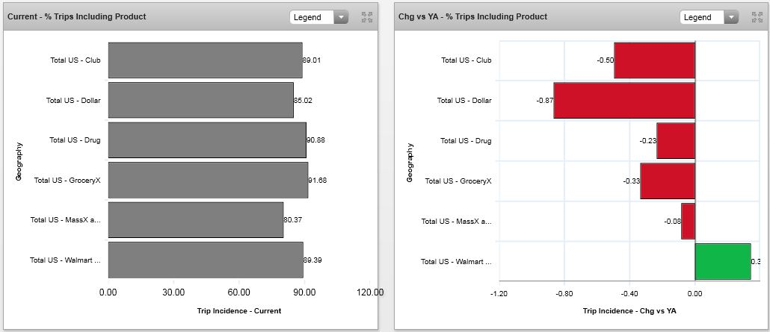Select the red Dollar bar at -0.87

(x=624, y=100)
